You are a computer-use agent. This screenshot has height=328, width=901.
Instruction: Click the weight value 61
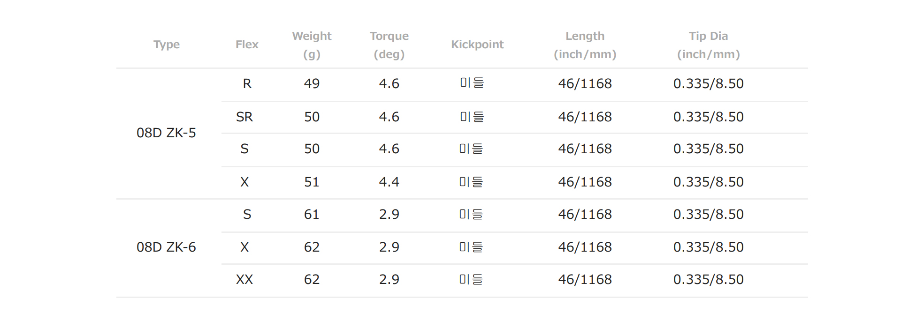pos(312,215)
